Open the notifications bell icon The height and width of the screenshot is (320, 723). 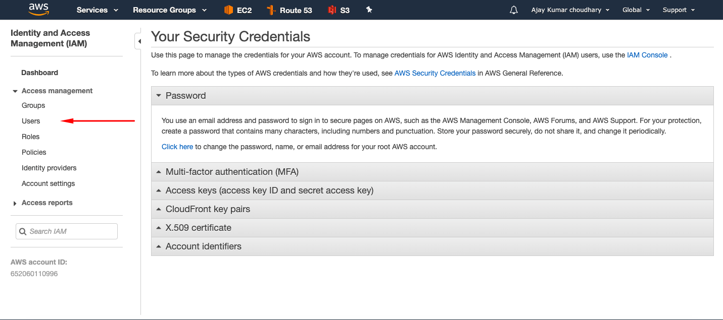514,10
